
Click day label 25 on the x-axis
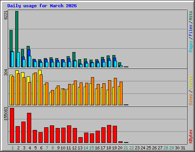[x=149, y=148]
